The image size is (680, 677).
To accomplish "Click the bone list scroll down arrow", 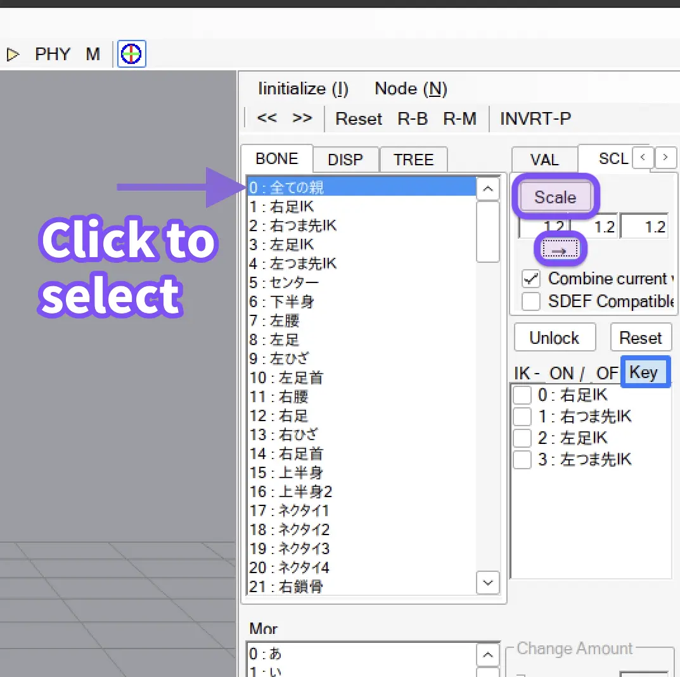I will click(488, 583).
